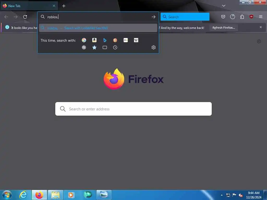Image resolution: width=267 pixels, height=200 pixels.
Task: Focus the blue toolbar Search box
Action: pos(185,17)
